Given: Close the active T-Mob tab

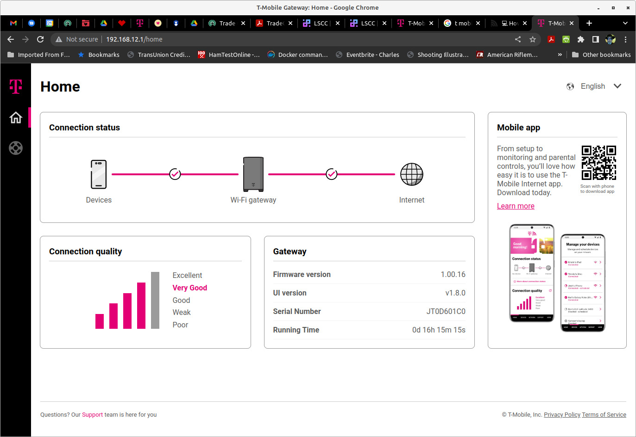Looking at the screenshot, I should point(572,23).
